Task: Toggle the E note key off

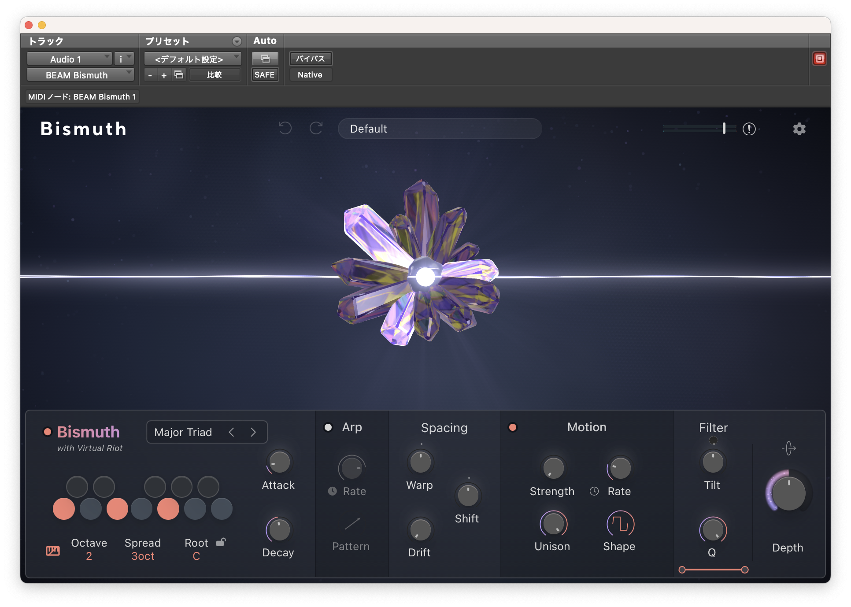Action: click(117, 509)
